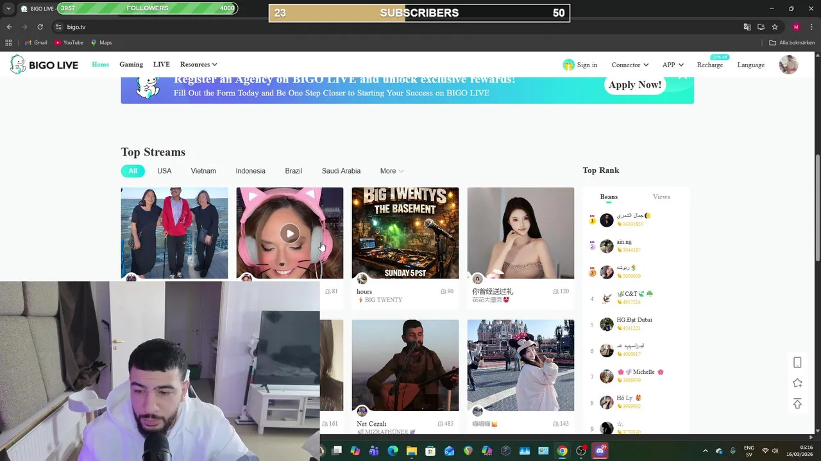Expand the Chrome tab search dropdown
Image resolution: width=821 pixels, height=461 pixels.
[8, 9]
